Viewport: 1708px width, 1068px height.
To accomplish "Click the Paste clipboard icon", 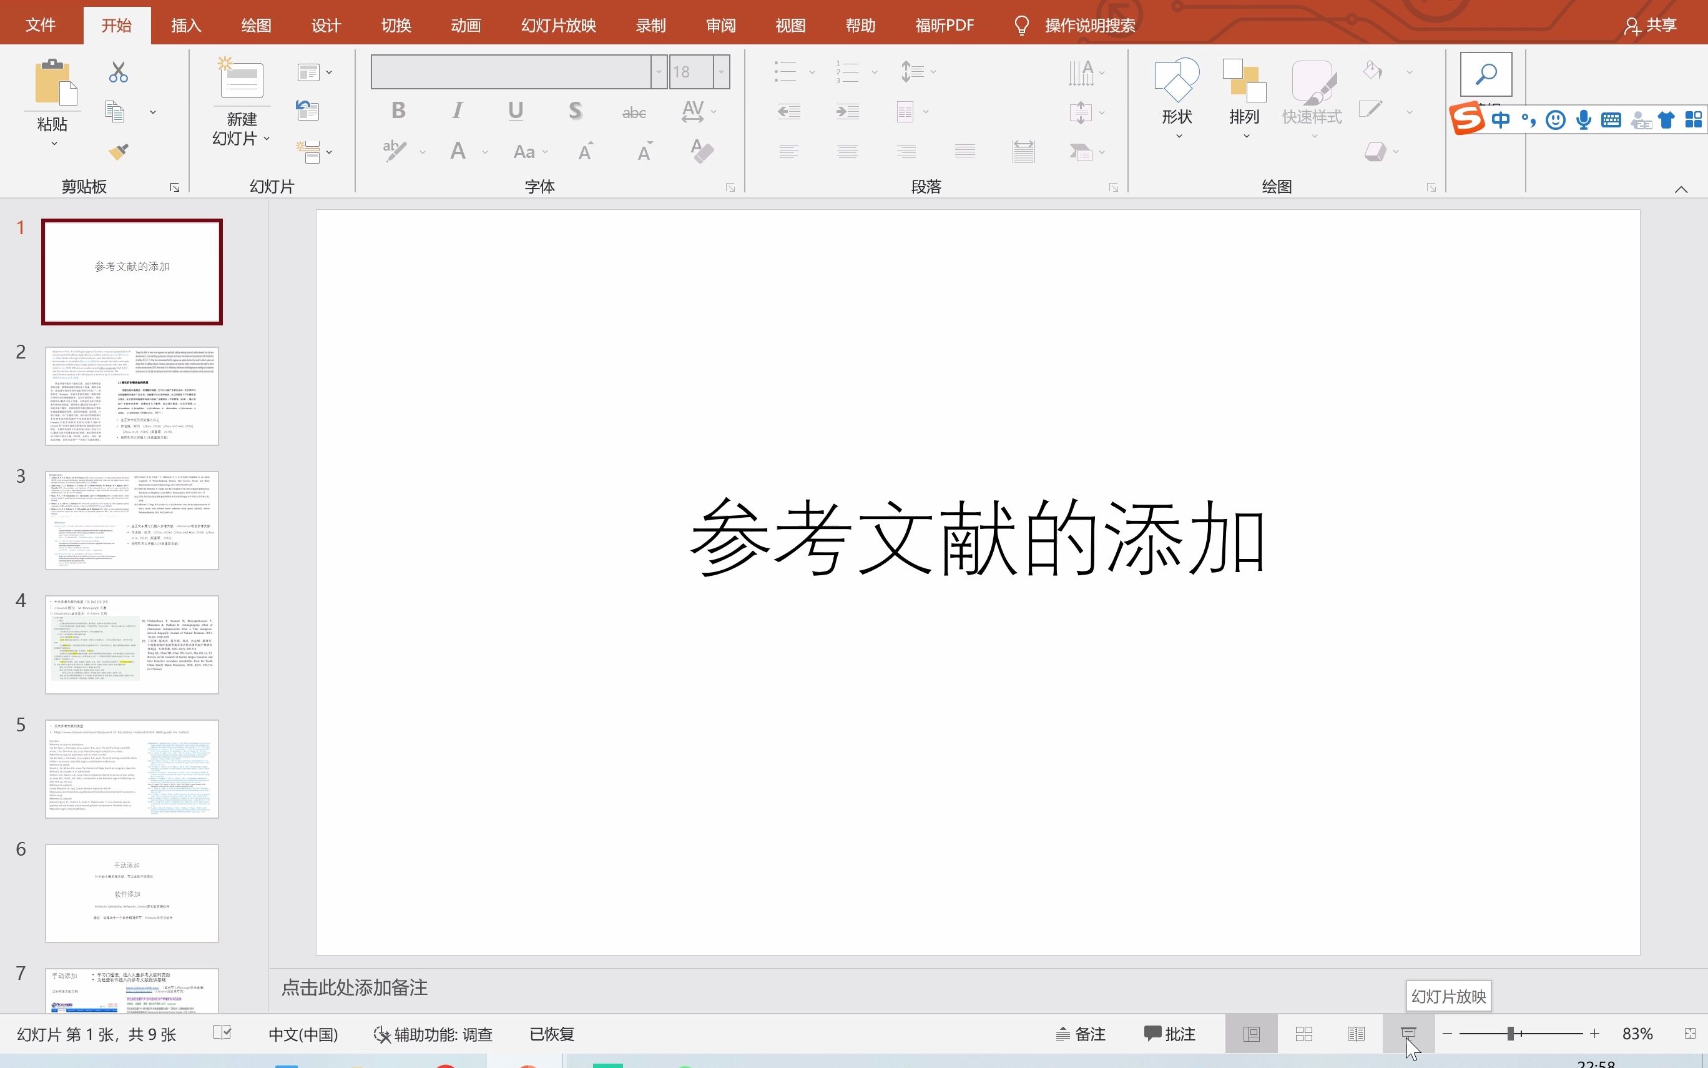I will click(x=55, y=82).
